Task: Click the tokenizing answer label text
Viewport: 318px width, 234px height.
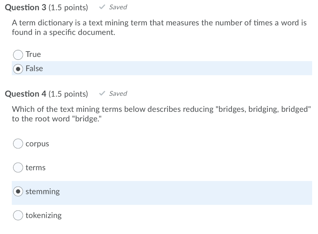Action: point(44,215)
